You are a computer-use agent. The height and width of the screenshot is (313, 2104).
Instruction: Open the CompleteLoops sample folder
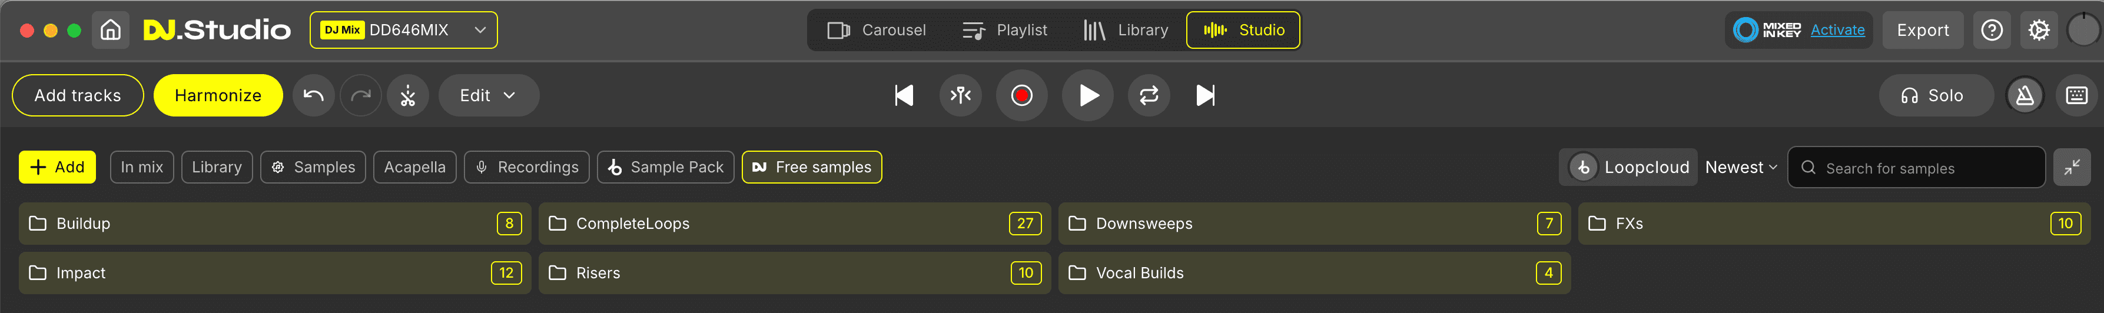click(794, 224)
